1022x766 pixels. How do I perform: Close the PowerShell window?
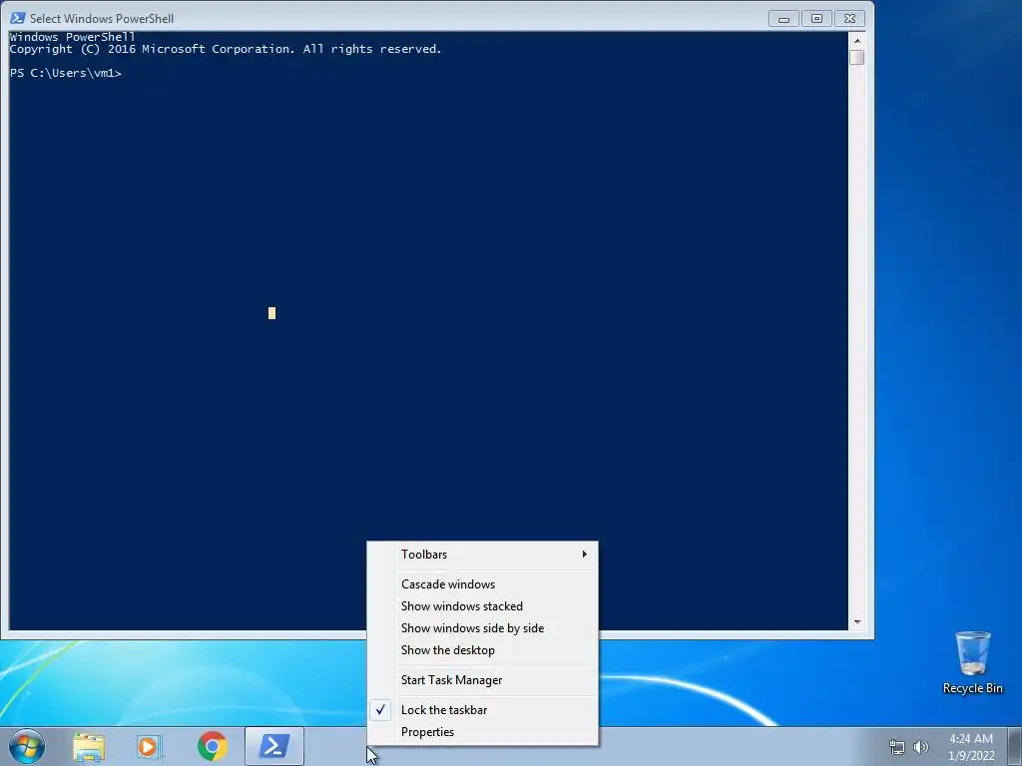click(x=849, y=19)
